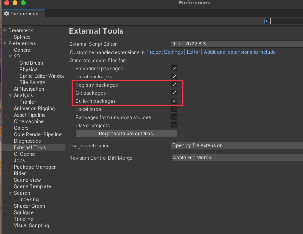Screen dimensions: 303x234
Task: Click the Preferences tab gear icon
Action: coord(6,14)
